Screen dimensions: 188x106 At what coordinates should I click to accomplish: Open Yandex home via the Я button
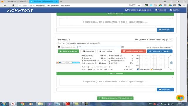pos(13,5)
